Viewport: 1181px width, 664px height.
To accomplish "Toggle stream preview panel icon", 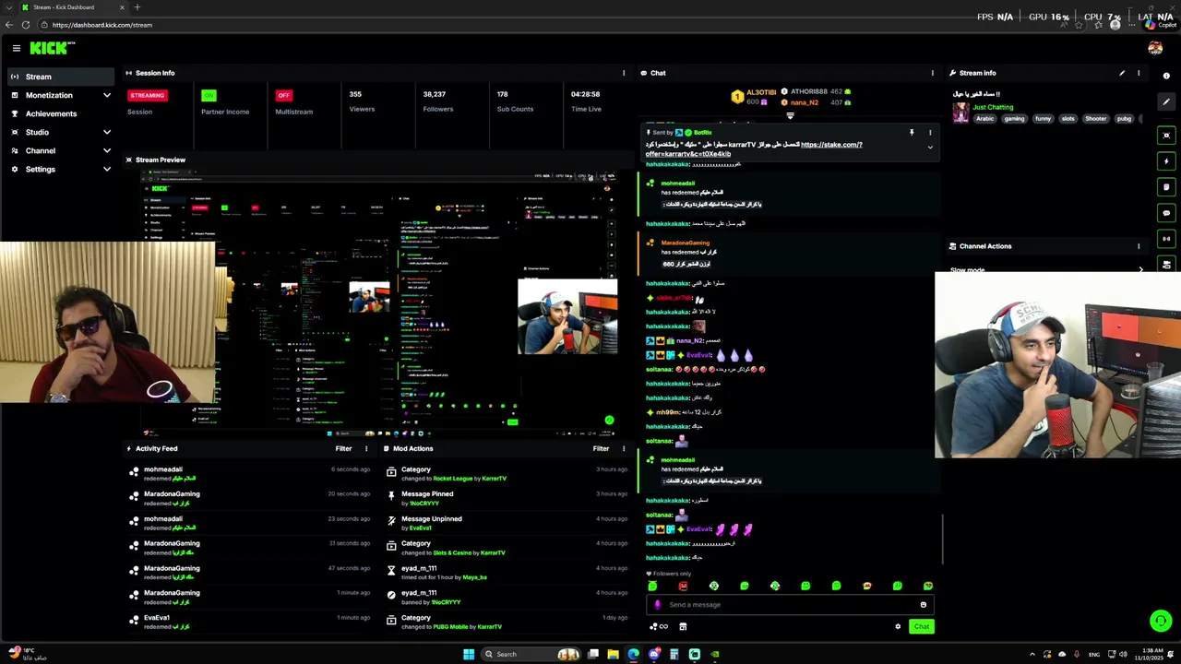I will click(x=1166, y=136).
